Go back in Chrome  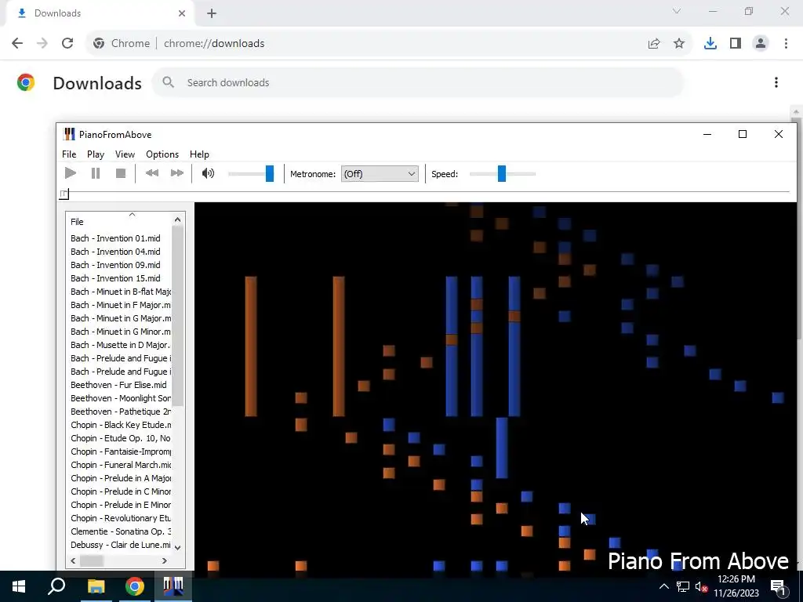pyautogui.click(x=17, y=43)
